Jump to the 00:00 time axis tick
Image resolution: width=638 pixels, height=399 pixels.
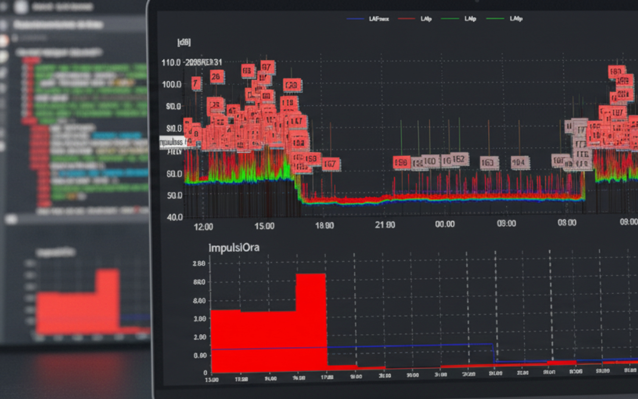click(445, 224)
